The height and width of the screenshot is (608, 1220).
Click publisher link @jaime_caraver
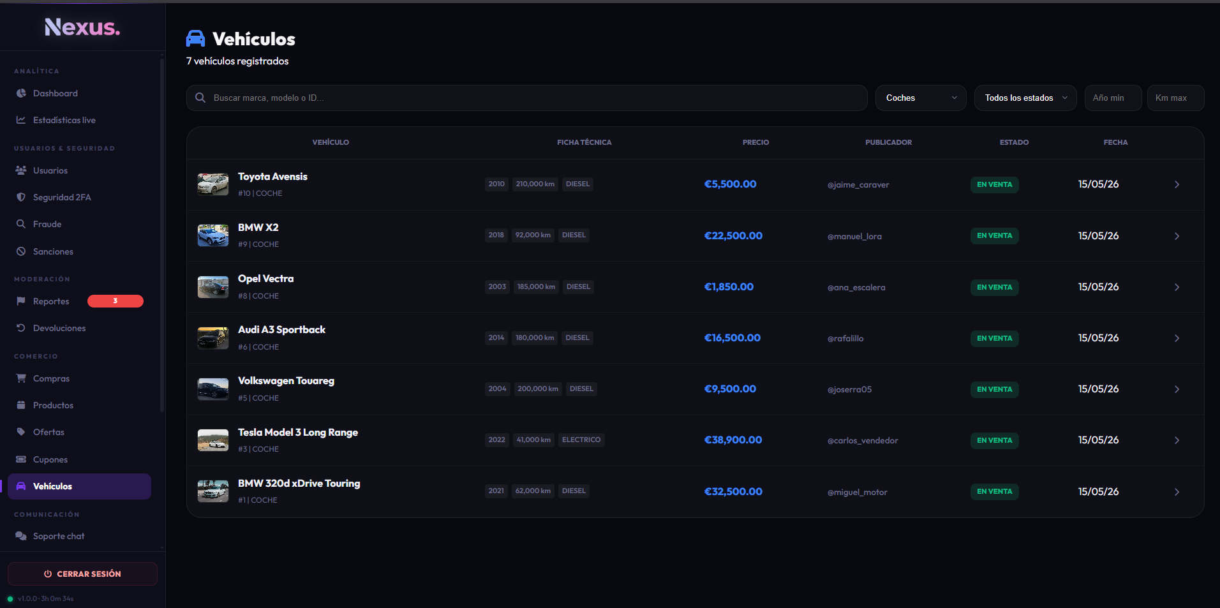pyautogui.click(x=858, y=185)
